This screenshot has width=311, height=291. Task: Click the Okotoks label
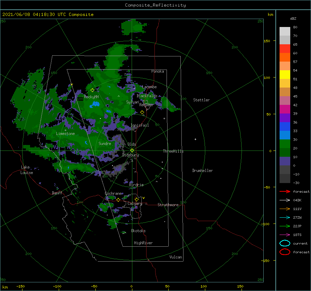tap(138, 231)
